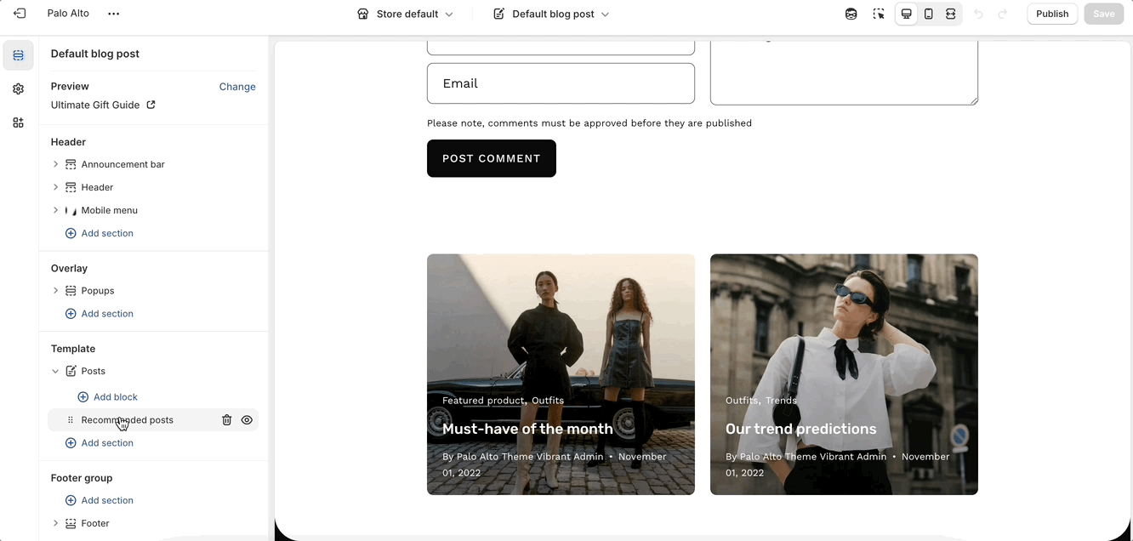1133x541 pixels.
Task: Delete the Recommended posts block
Action: click(x=227, y=420)
